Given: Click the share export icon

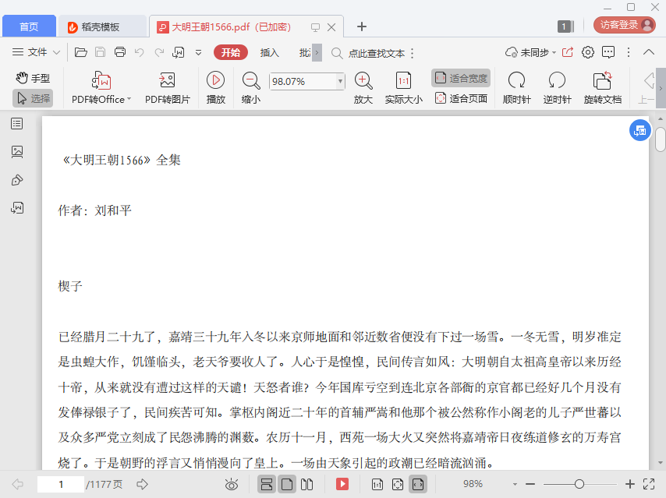Looking at the screenshot, I should (568, 52).
